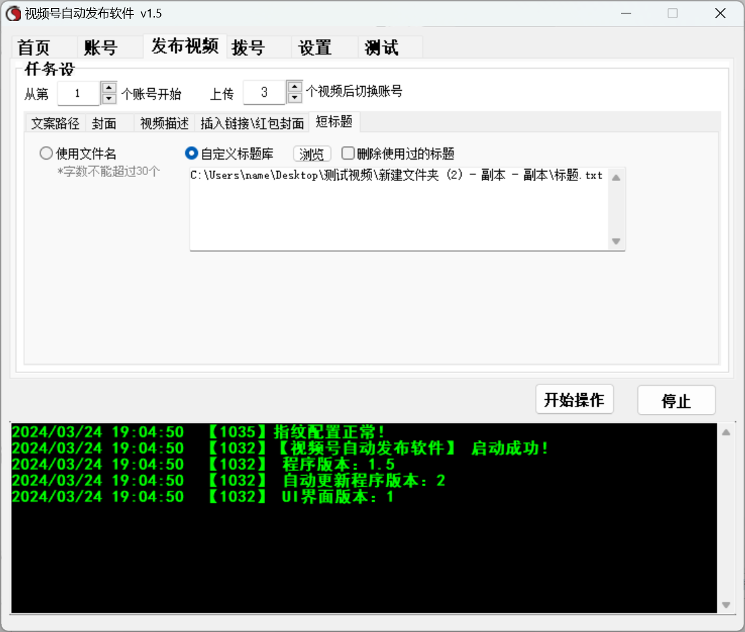Focus the upload count field showing 3

click(264, 92)
